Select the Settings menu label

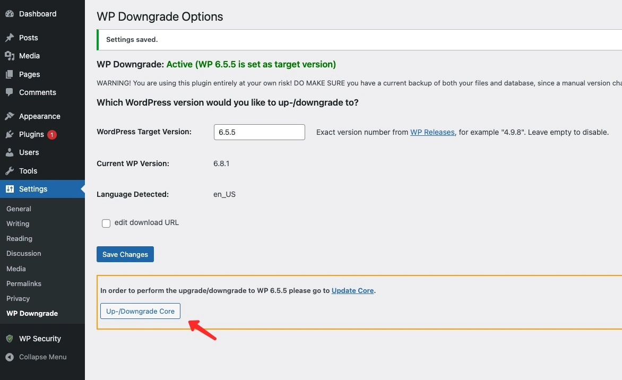pyautogui.click(x=33, y=189)
